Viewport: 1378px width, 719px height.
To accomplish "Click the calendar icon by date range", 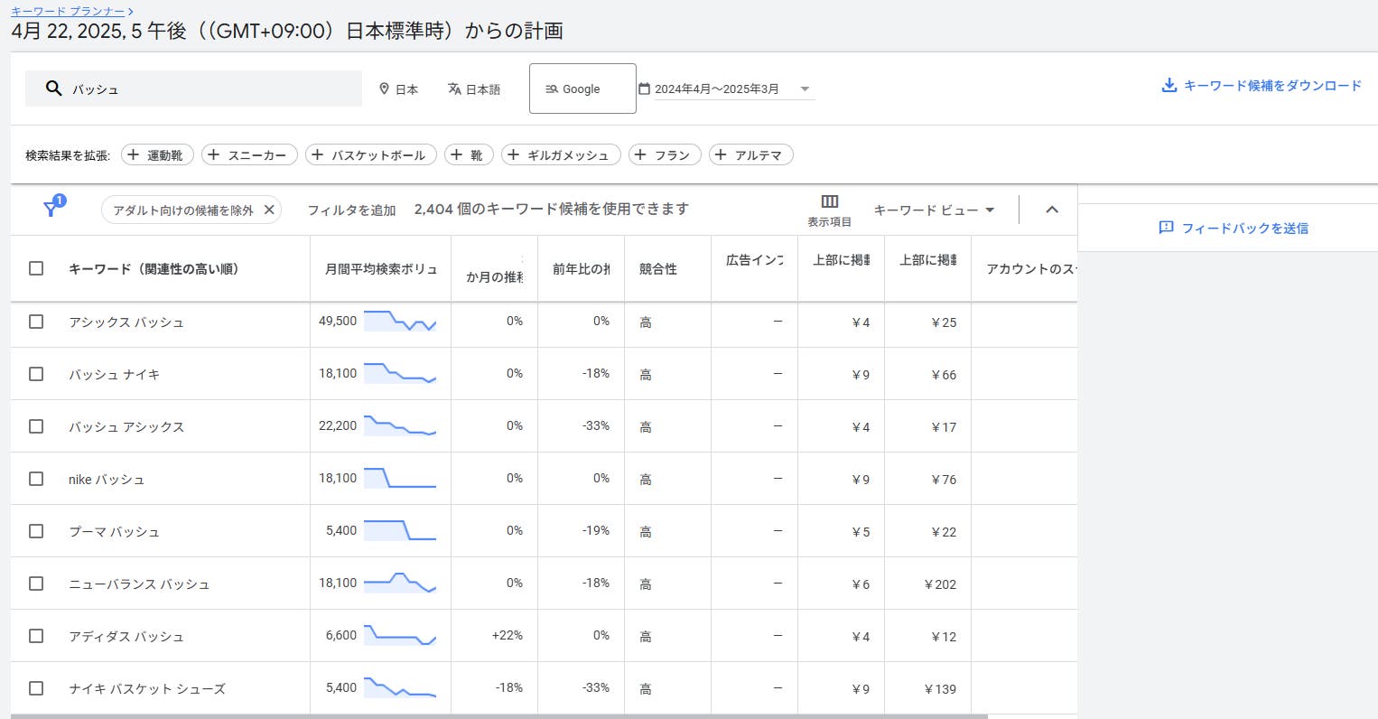I will click(644, 89).
